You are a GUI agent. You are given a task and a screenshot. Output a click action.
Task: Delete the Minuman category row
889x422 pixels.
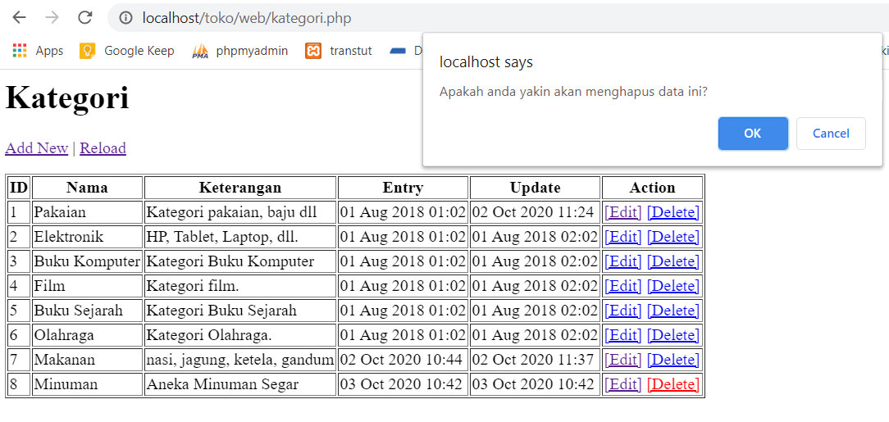click(672, 384)
